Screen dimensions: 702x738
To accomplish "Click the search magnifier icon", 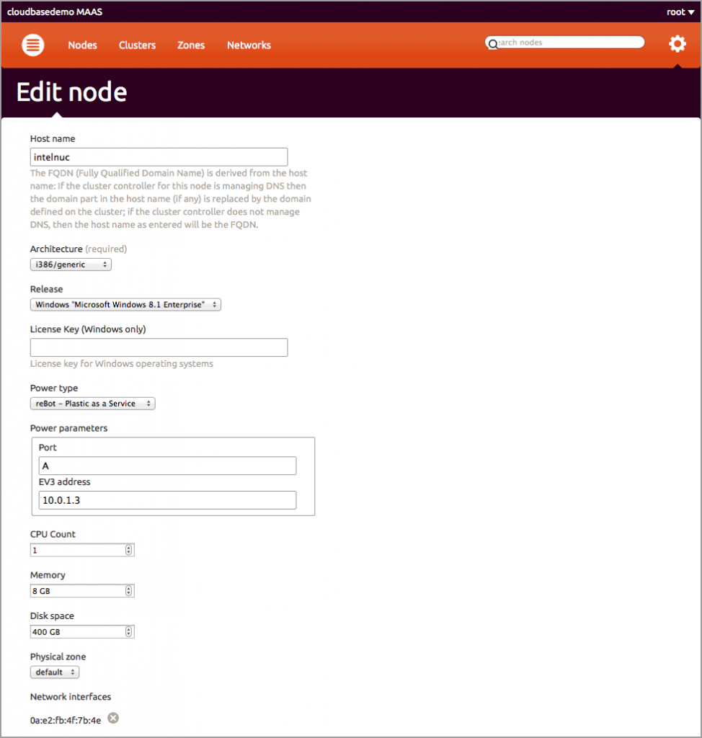I will 493,44.
